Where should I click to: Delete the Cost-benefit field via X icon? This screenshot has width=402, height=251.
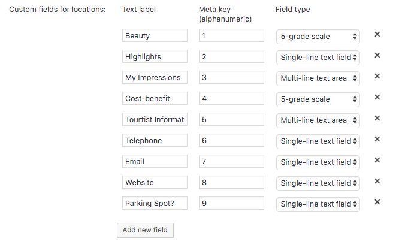point(377,98)
